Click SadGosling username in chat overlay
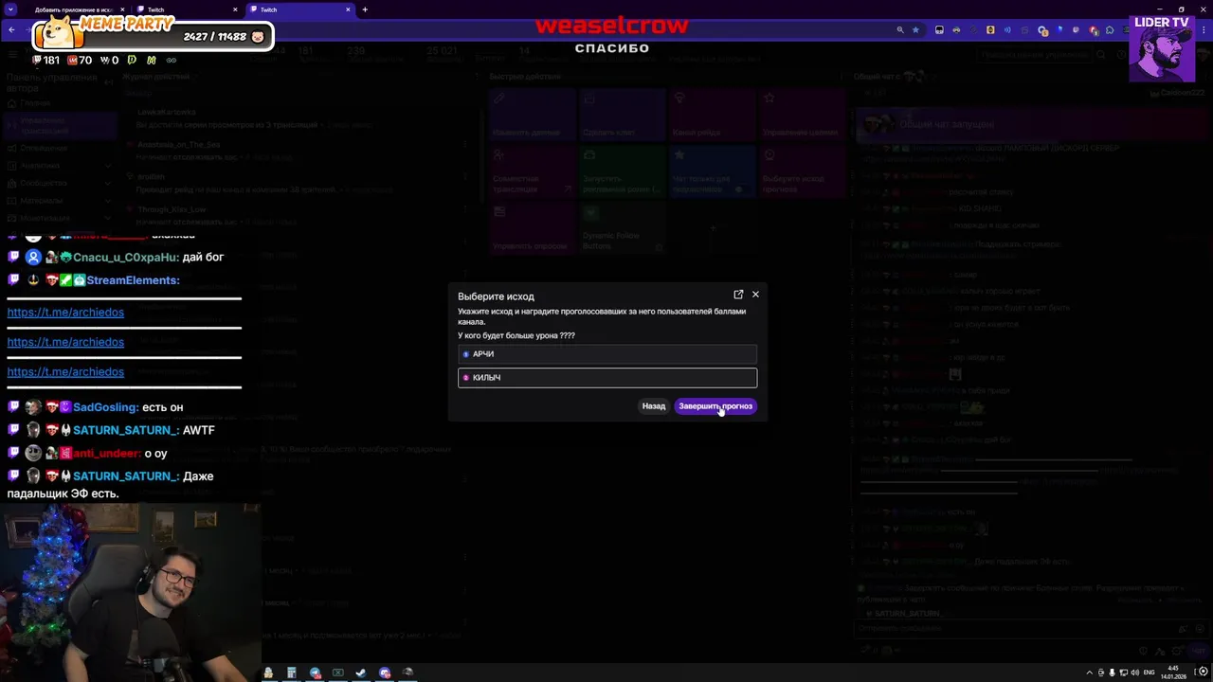The height and width of the screenshot is (682, 1213). coord(105,407)
